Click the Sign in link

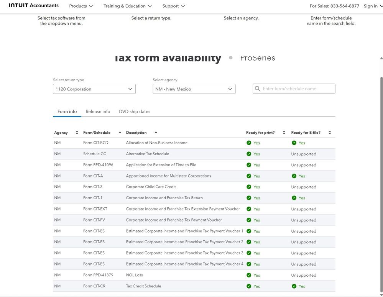pos(370,6)
